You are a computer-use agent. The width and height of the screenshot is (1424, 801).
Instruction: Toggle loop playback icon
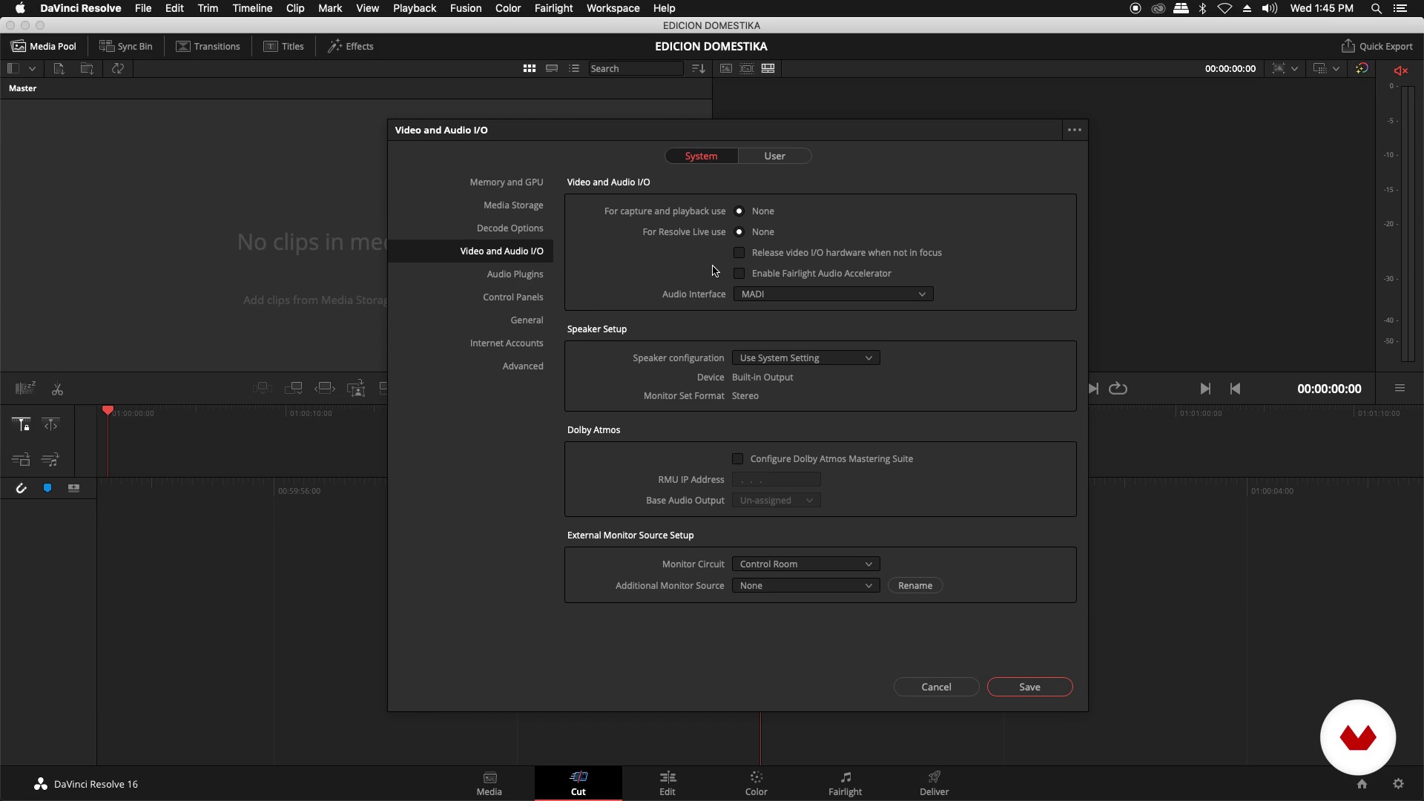pyautogui.click(x=1118, y=389)
